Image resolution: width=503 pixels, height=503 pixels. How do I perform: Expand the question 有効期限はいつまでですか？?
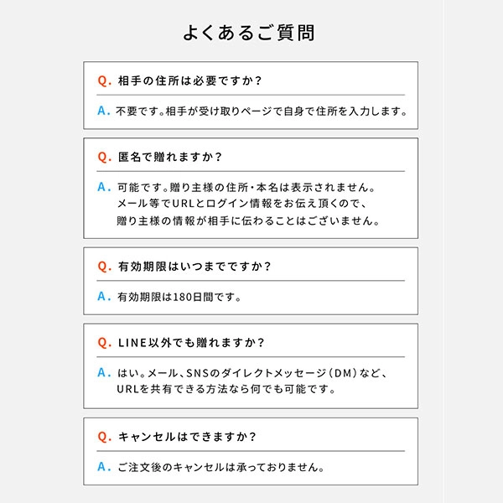[194, 267]
